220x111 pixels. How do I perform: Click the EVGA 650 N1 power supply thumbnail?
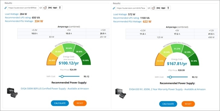click(x=121, y=93)
